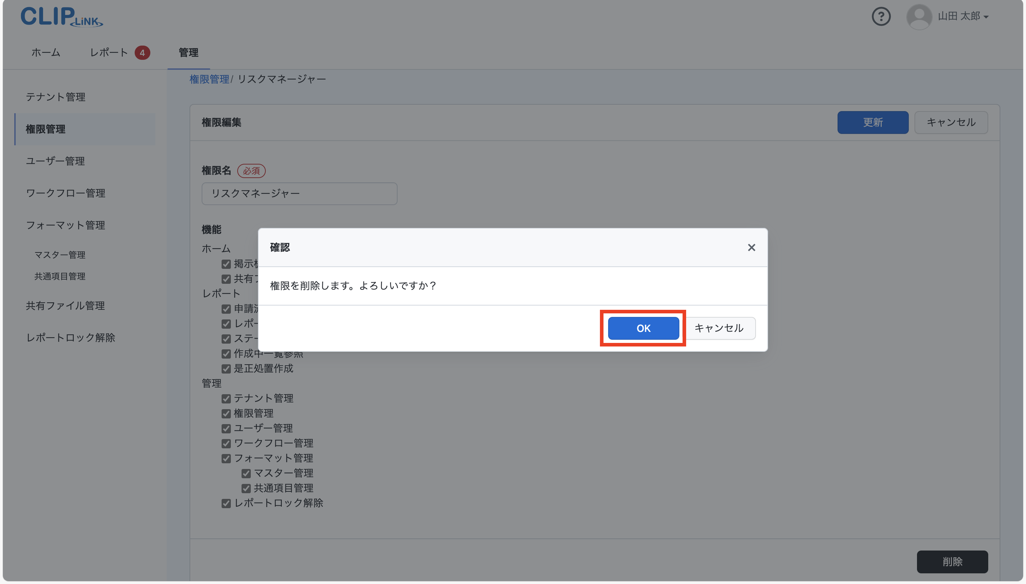Viewport: 1026px width, 584px height.
Task: Uncheck the マスター管理 checkbox
Action: 246,473
